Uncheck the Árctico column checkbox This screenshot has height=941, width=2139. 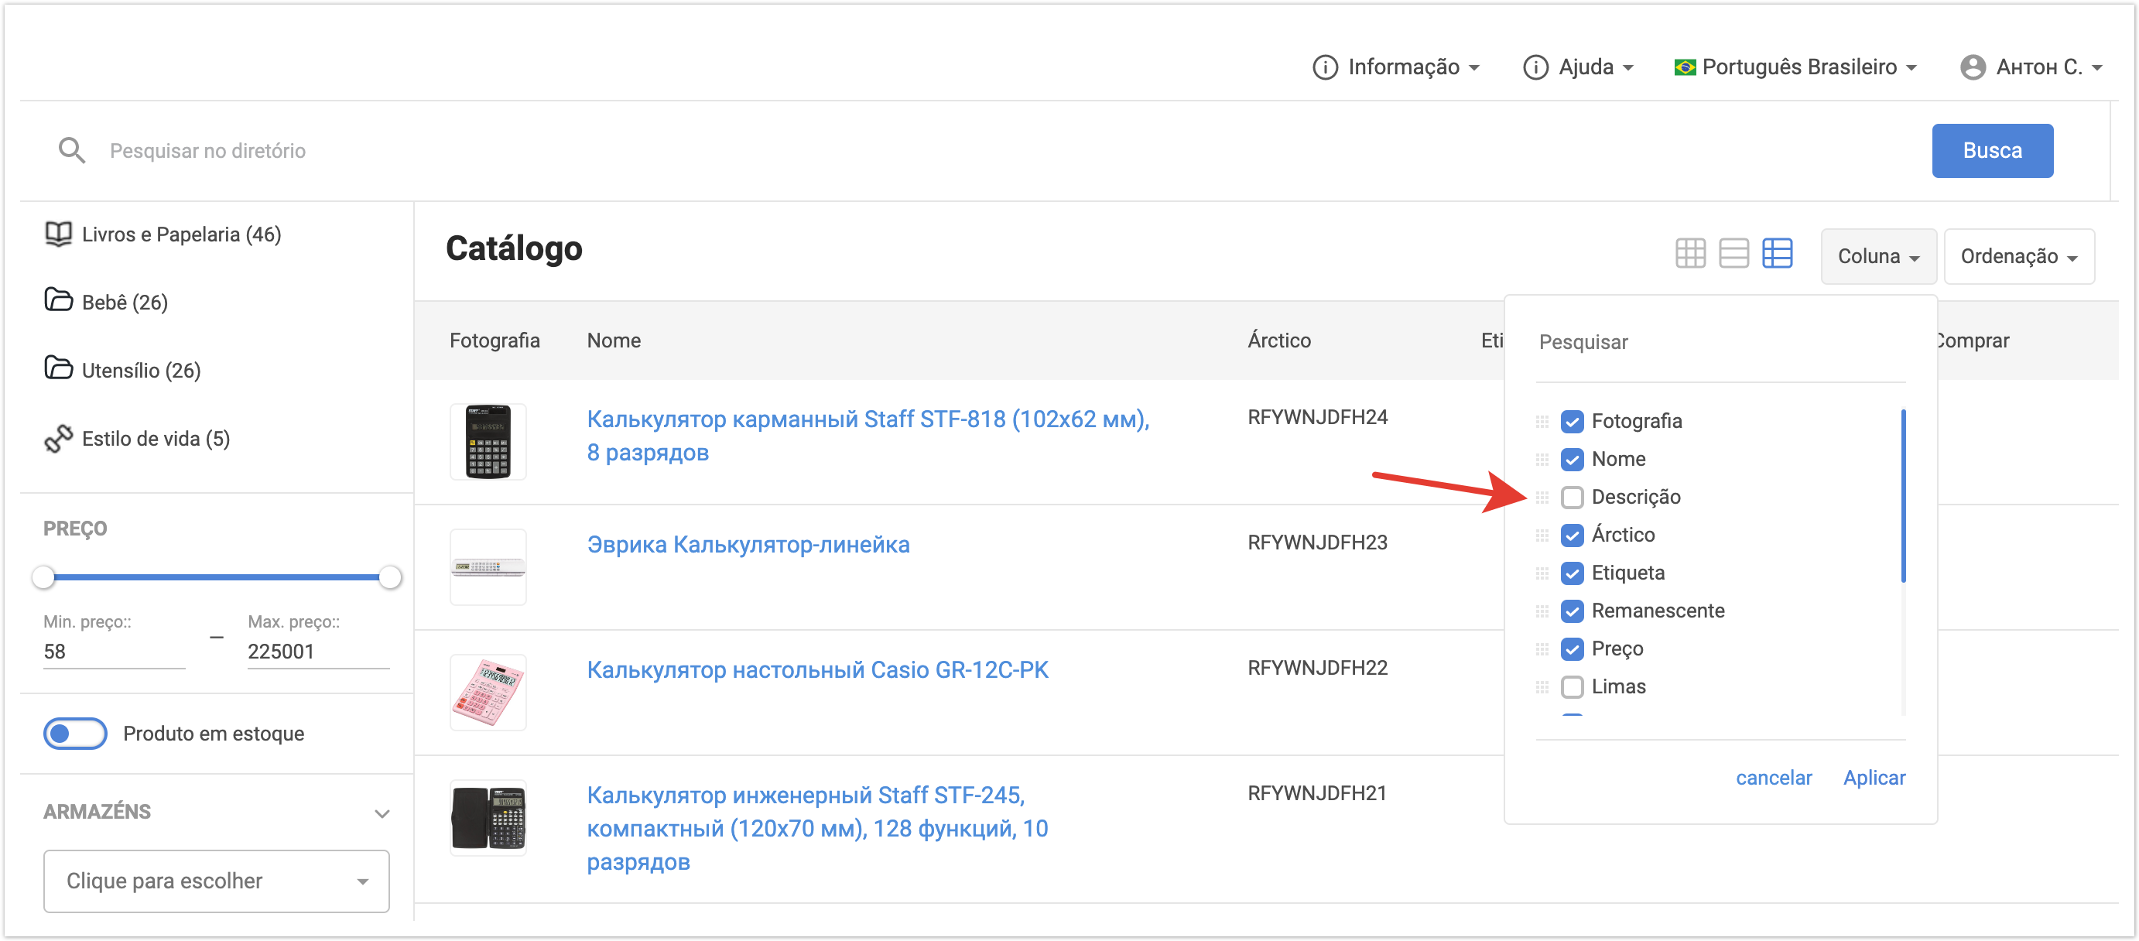click(x=1571, y=536)
